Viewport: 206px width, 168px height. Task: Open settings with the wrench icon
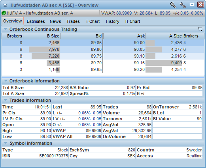click(x=173, y=5)
